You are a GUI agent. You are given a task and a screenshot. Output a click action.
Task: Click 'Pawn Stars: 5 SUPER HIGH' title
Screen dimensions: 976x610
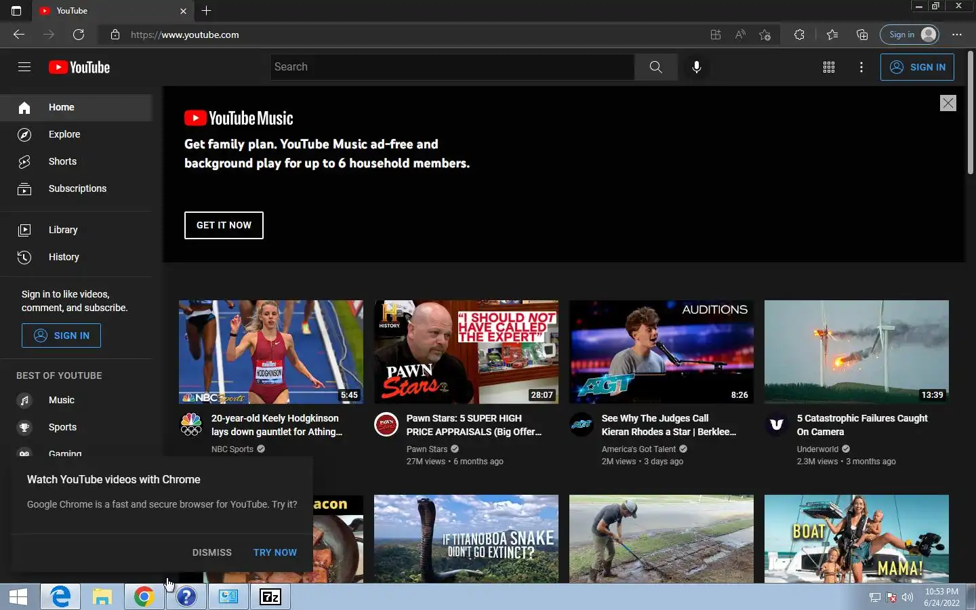click(474, 425)
